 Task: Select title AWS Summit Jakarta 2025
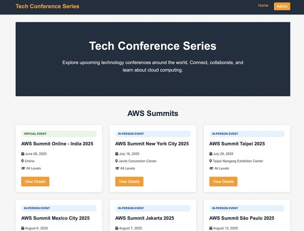coord(145,218)
